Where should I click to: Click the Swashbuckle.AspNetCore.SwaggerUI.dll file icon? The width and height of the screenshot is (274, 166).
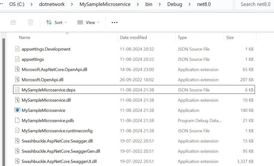coord(17,161)
